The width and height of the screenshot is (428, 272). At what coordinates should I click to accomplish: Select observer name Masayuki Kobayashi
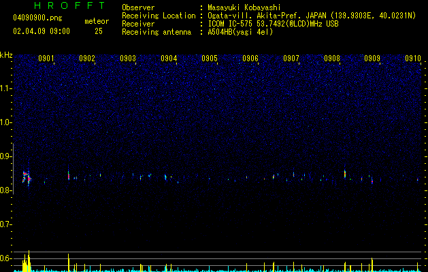[244, 7]
